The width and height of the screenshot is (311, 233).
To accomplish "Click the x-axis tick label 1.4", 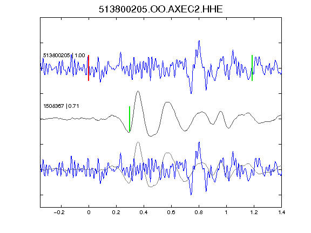I will click(x=281, y=213).
